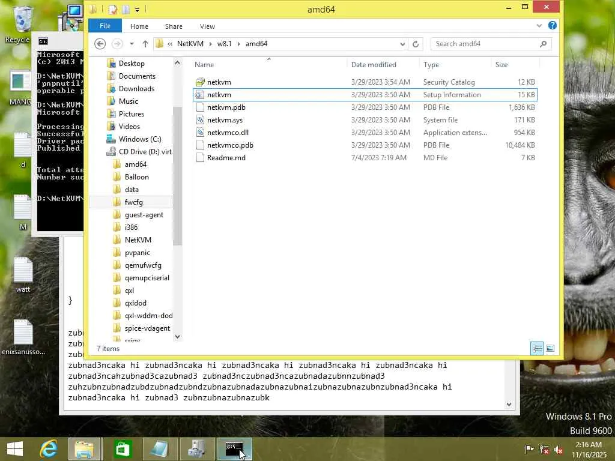The height and width of the screenshot is (461, 615).
Task: Launch Internet Explorer from the taskbar
Action: [x=49, y=449]
